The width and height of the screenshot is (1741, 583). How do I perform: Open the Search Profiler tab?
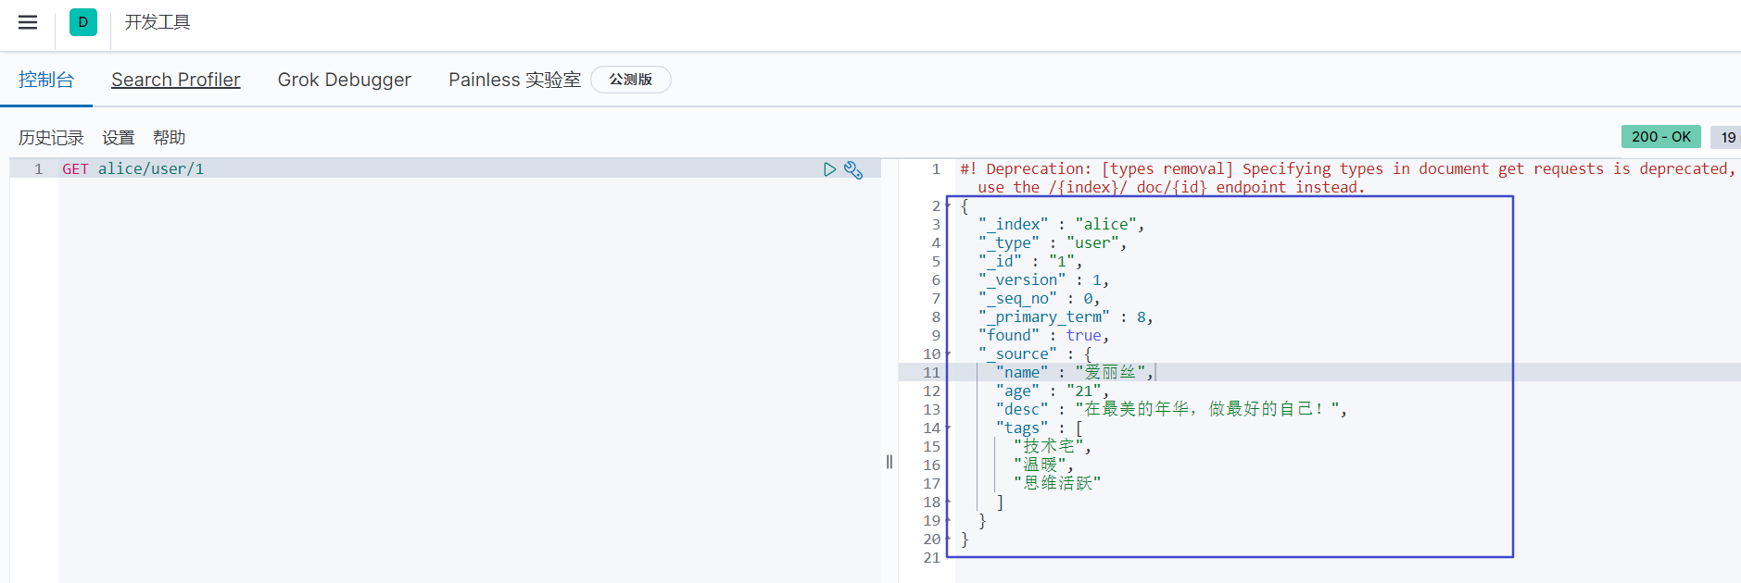(x=176, y=80)
